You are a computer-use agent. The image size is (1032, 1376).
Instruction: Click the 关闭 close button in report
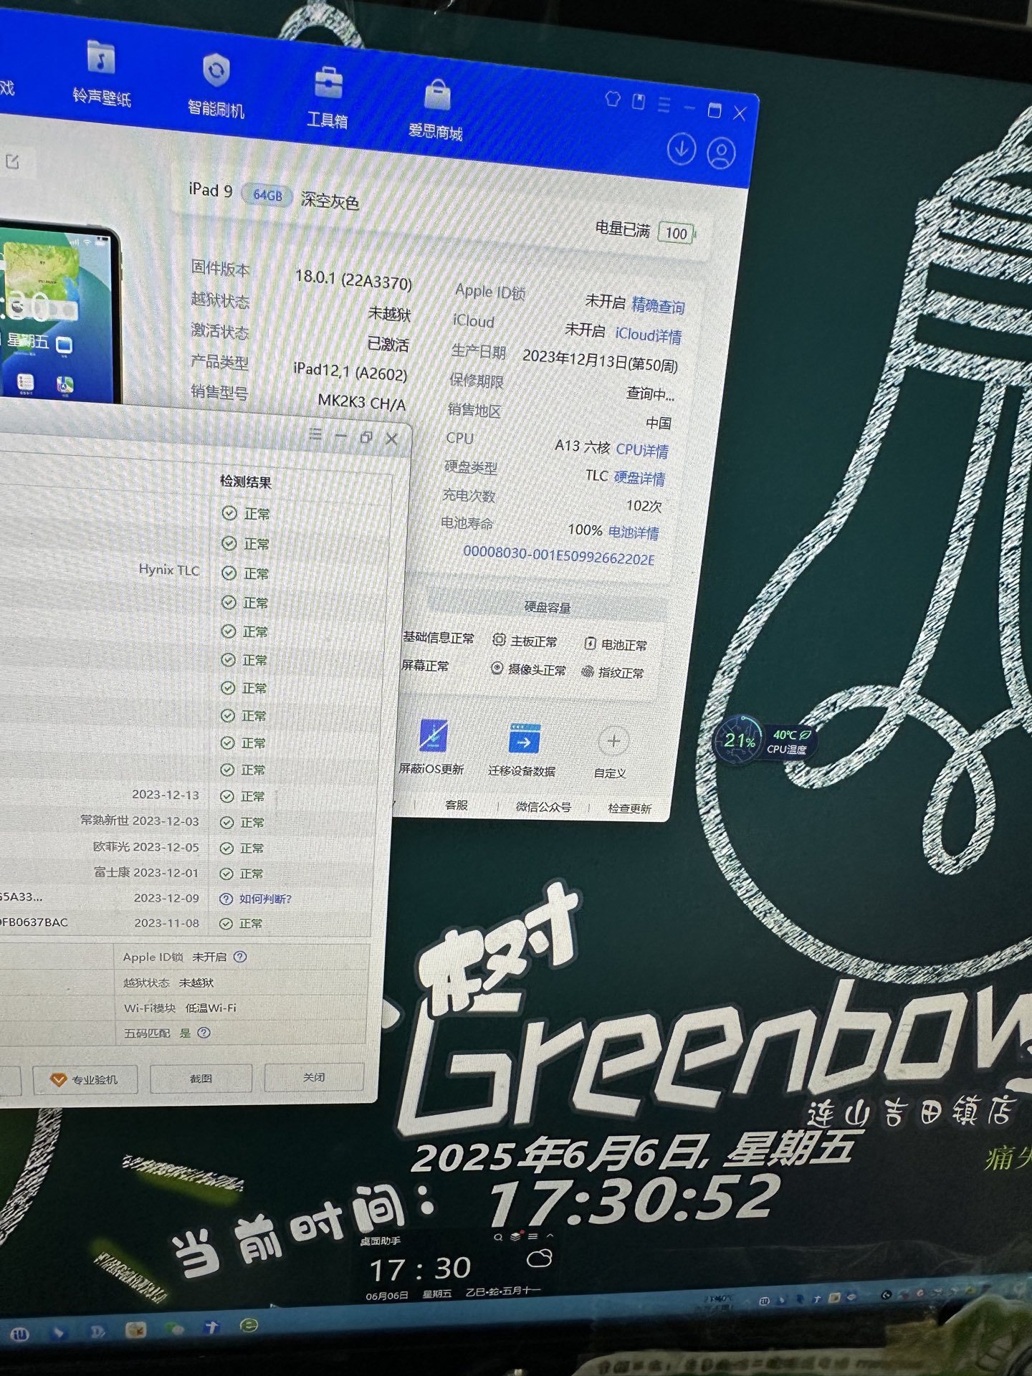pyautogui.click(x=314, y=1077)
